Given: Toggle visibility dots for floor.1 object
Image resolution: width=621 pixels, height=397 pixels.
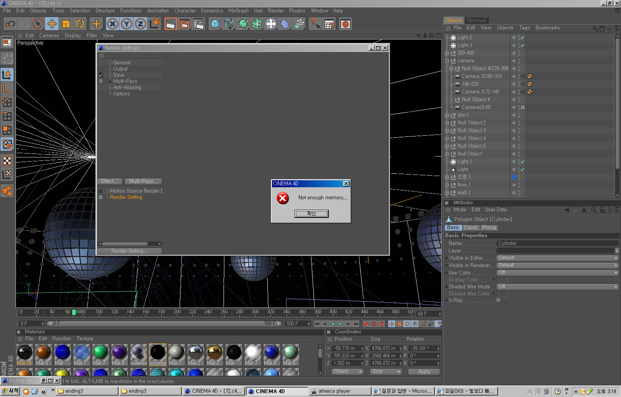Looking at the screenshot, I should pyautogui.click(x=519, y=185).
